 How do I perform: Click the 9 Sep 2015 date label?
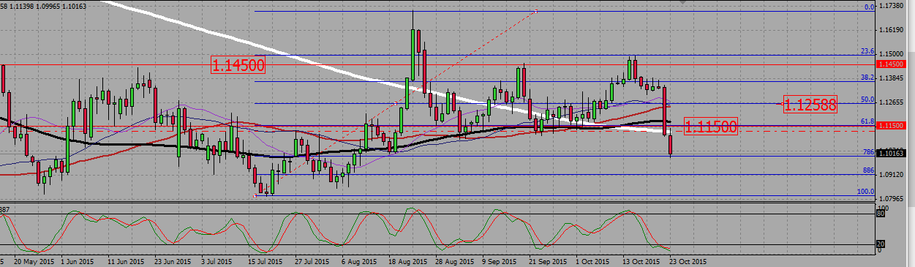click(499, 261)
